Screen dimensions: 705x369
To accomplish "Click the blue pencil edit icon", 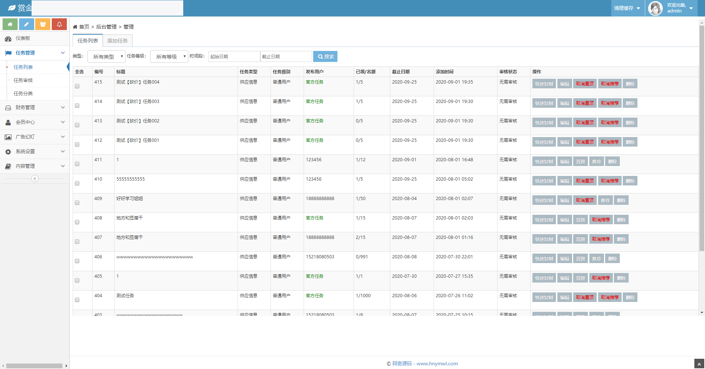I will 26,24.
